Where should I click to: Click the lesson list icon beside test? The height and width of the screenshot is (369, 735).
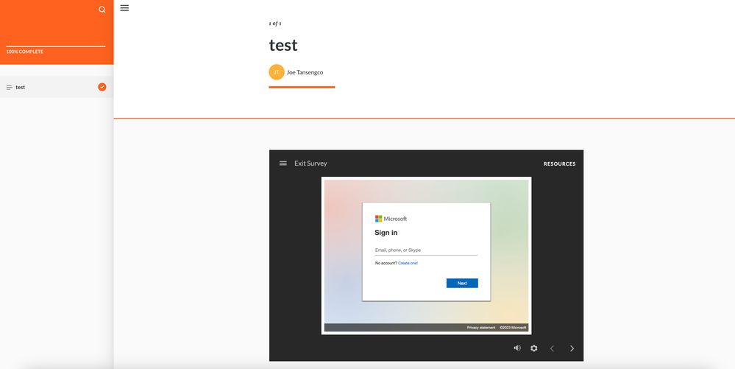click(x=10, y=88)
